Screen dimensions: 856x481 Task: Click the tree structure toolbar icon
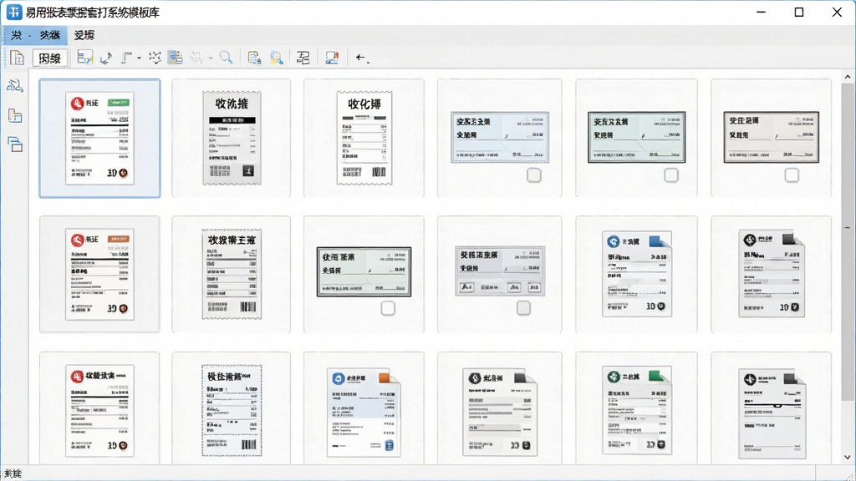(x=303, y=58)
